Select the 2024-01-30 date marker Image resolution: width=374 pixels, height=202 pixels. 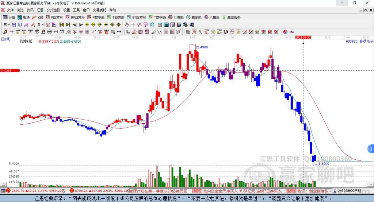click(303, 38)
